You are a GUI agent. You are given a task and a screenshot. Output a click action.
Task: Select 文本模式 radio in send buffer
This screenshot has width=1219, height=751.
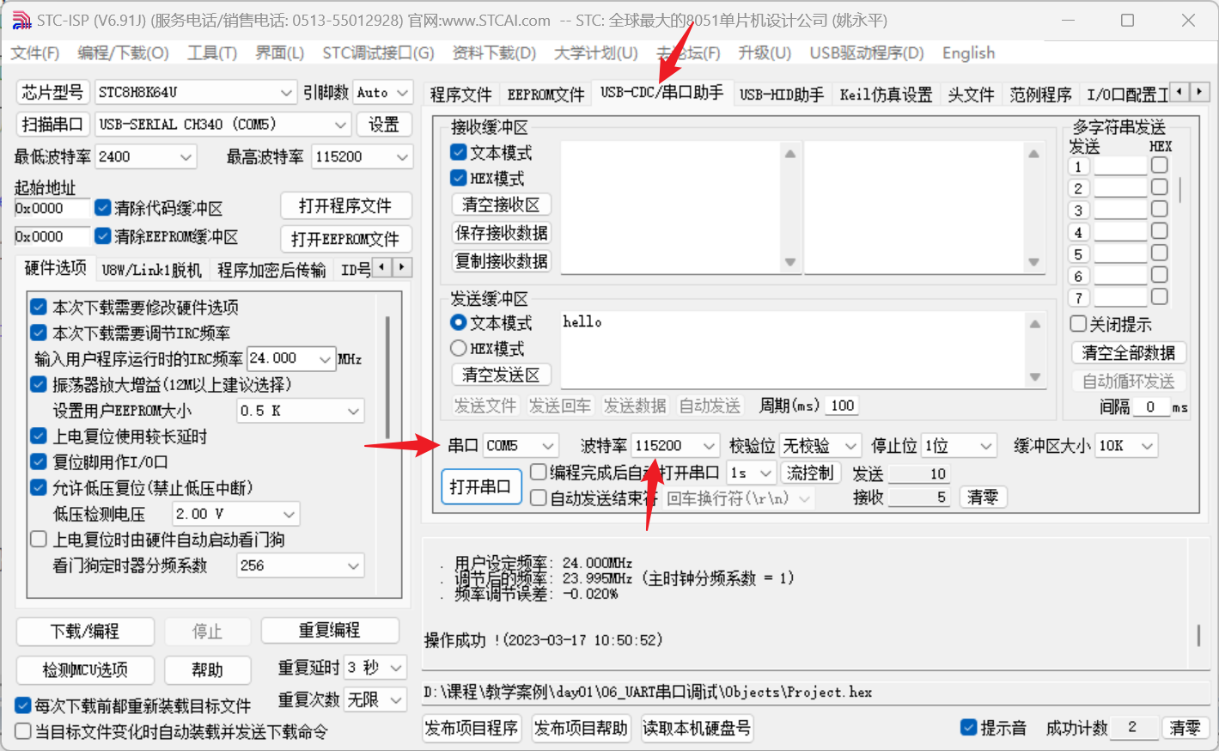pyautogui.click(x=458, y=322)
